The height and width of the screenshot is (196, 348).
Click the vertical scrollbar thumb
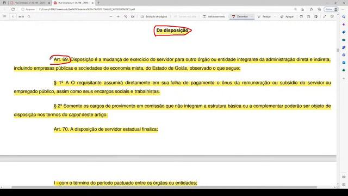[x=338, y=50]
